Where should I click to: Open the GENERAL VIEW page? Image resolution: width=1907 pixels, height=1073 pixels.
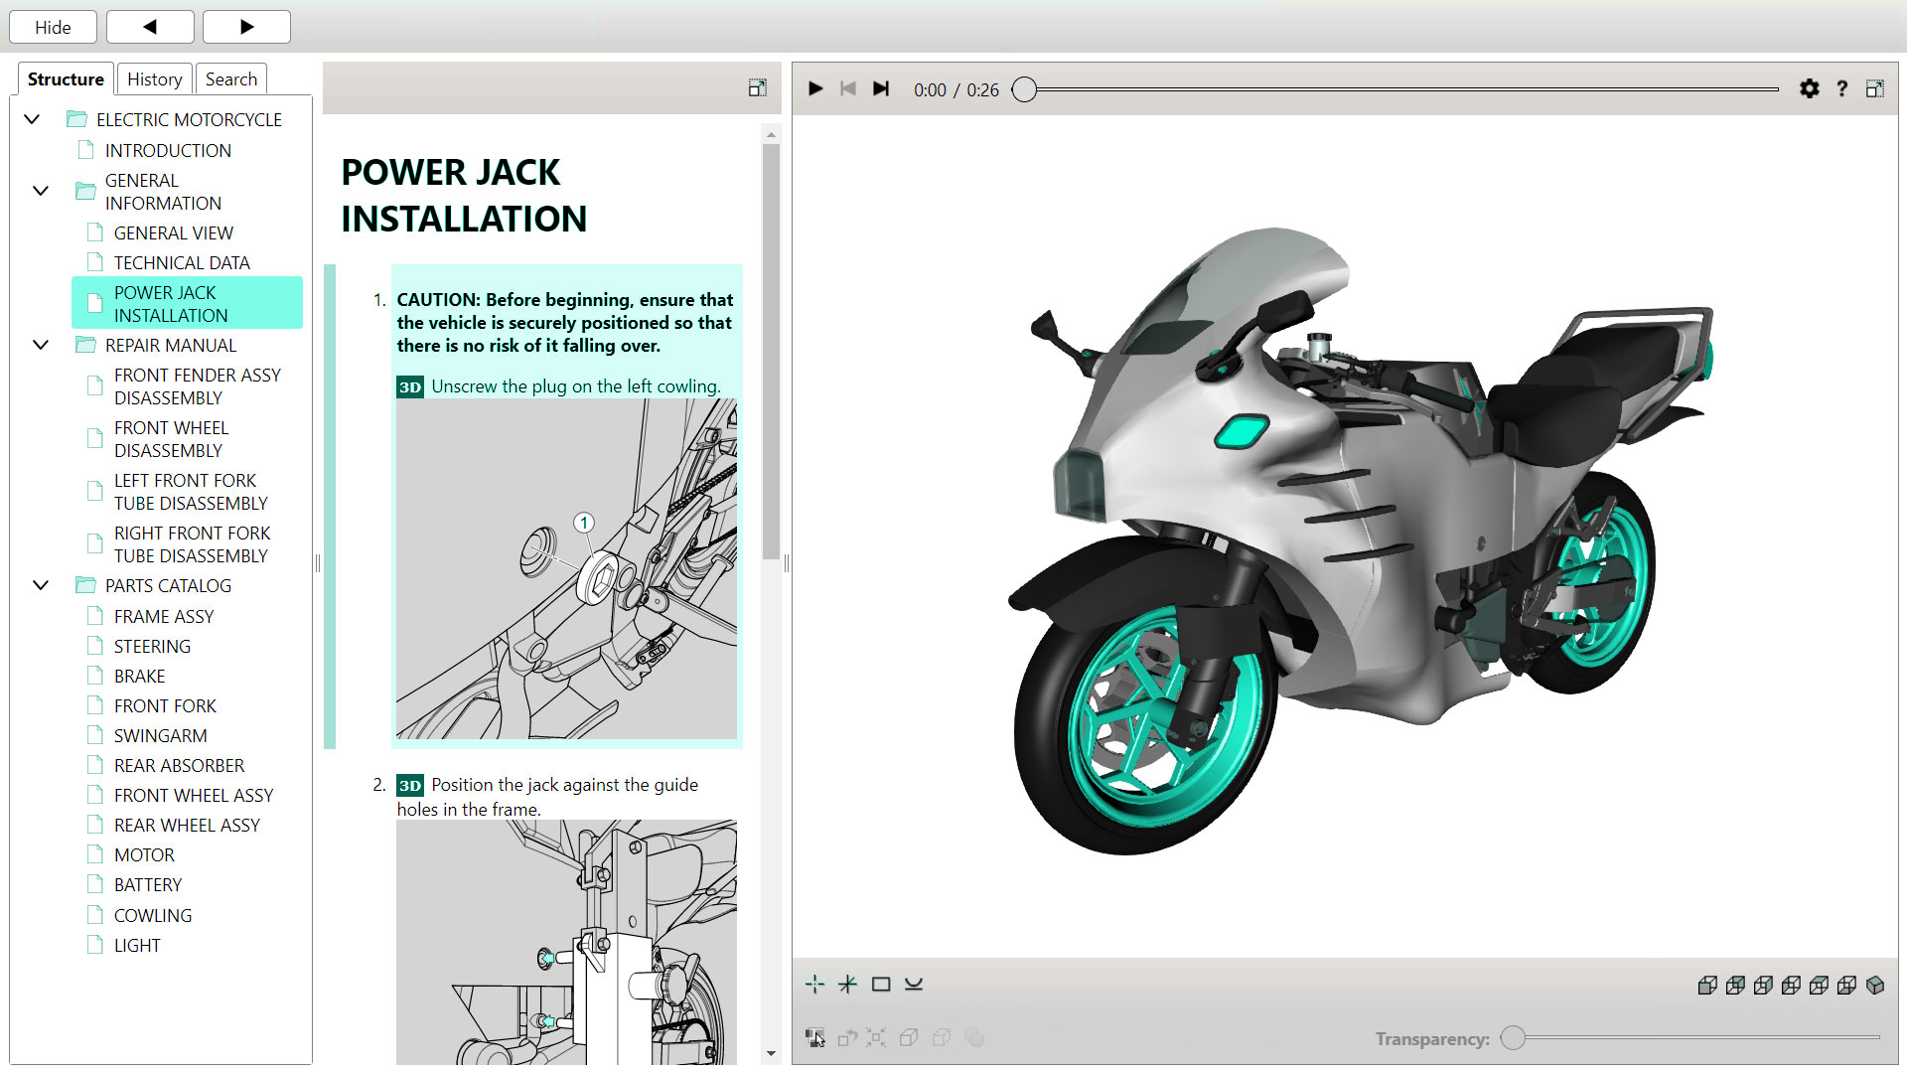coord(173,232)
